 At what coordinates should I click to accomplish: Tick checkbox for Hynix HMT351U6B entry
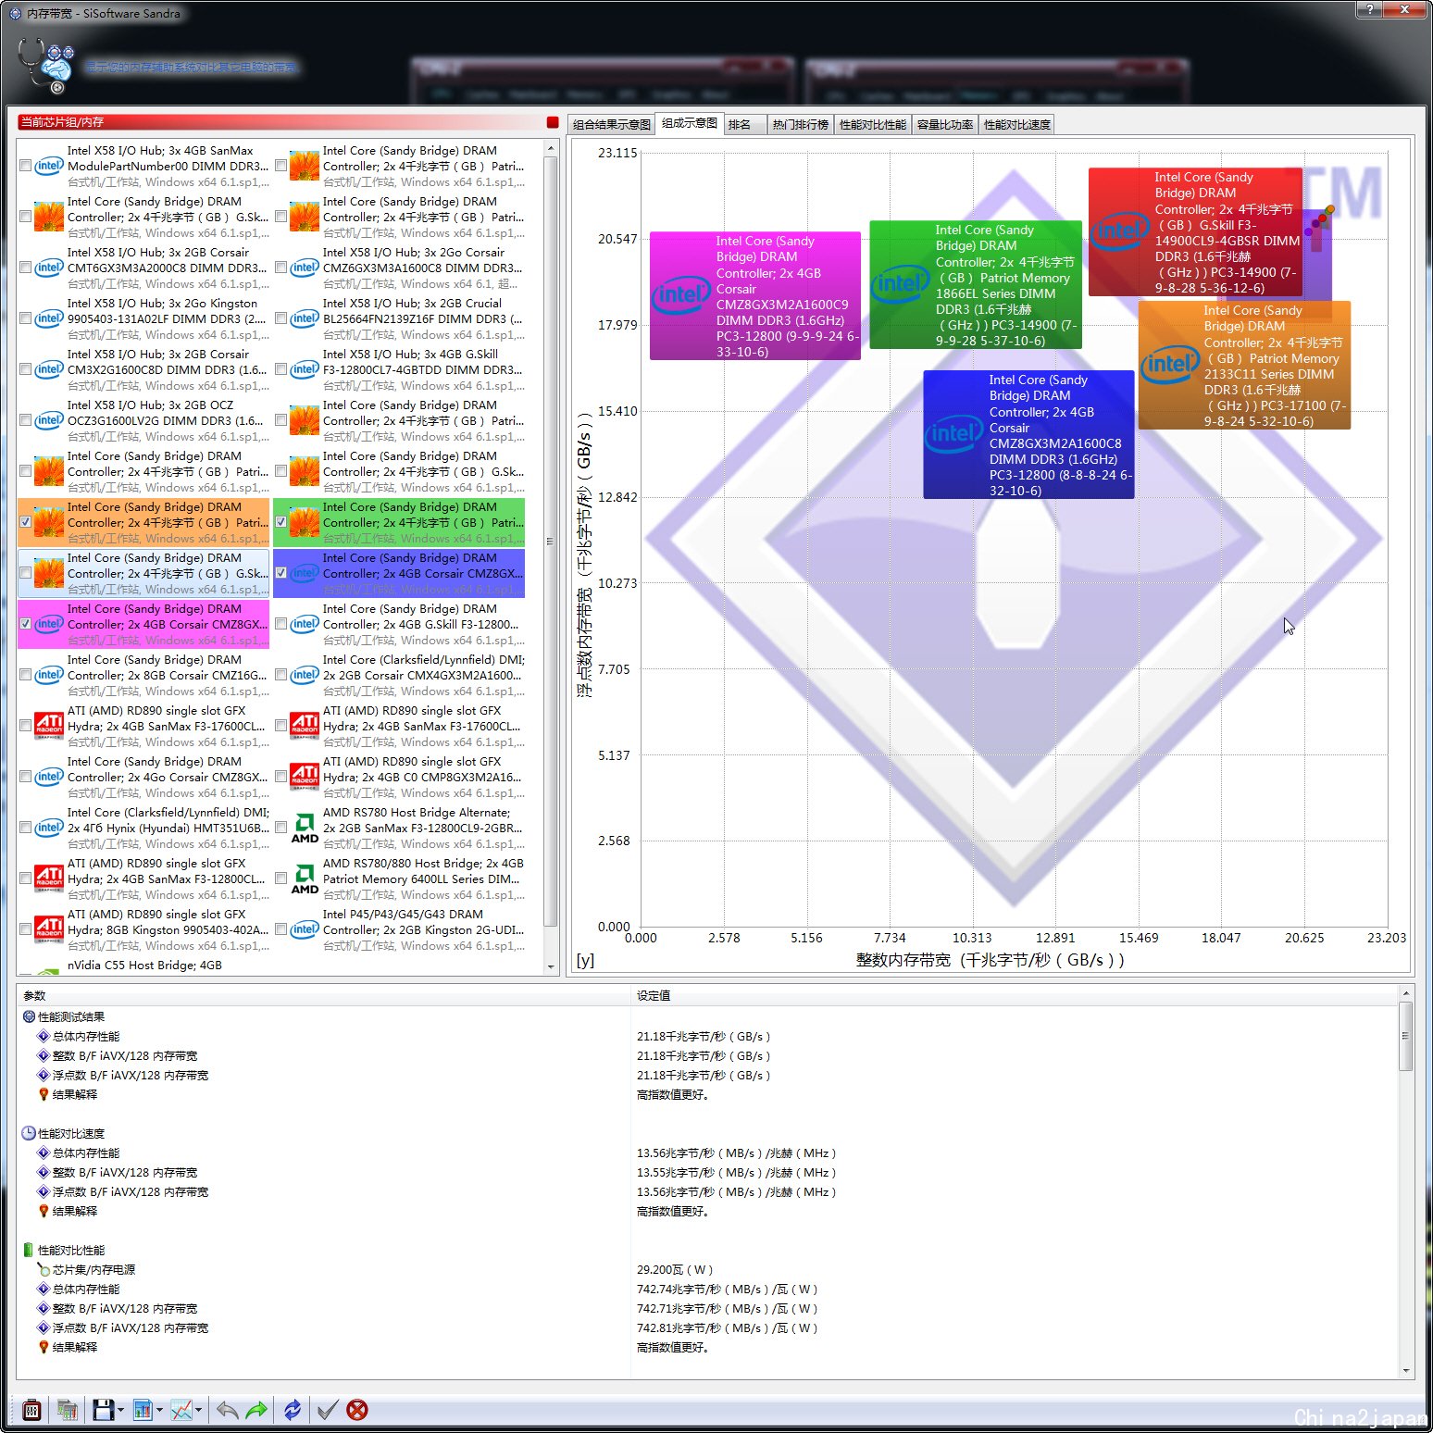(x=26, y=828)
